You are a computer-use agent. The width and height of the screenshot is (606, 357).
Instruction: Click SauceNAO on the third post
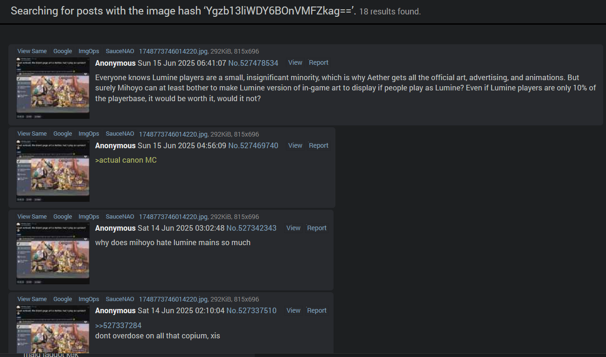(x=120, y=217)
